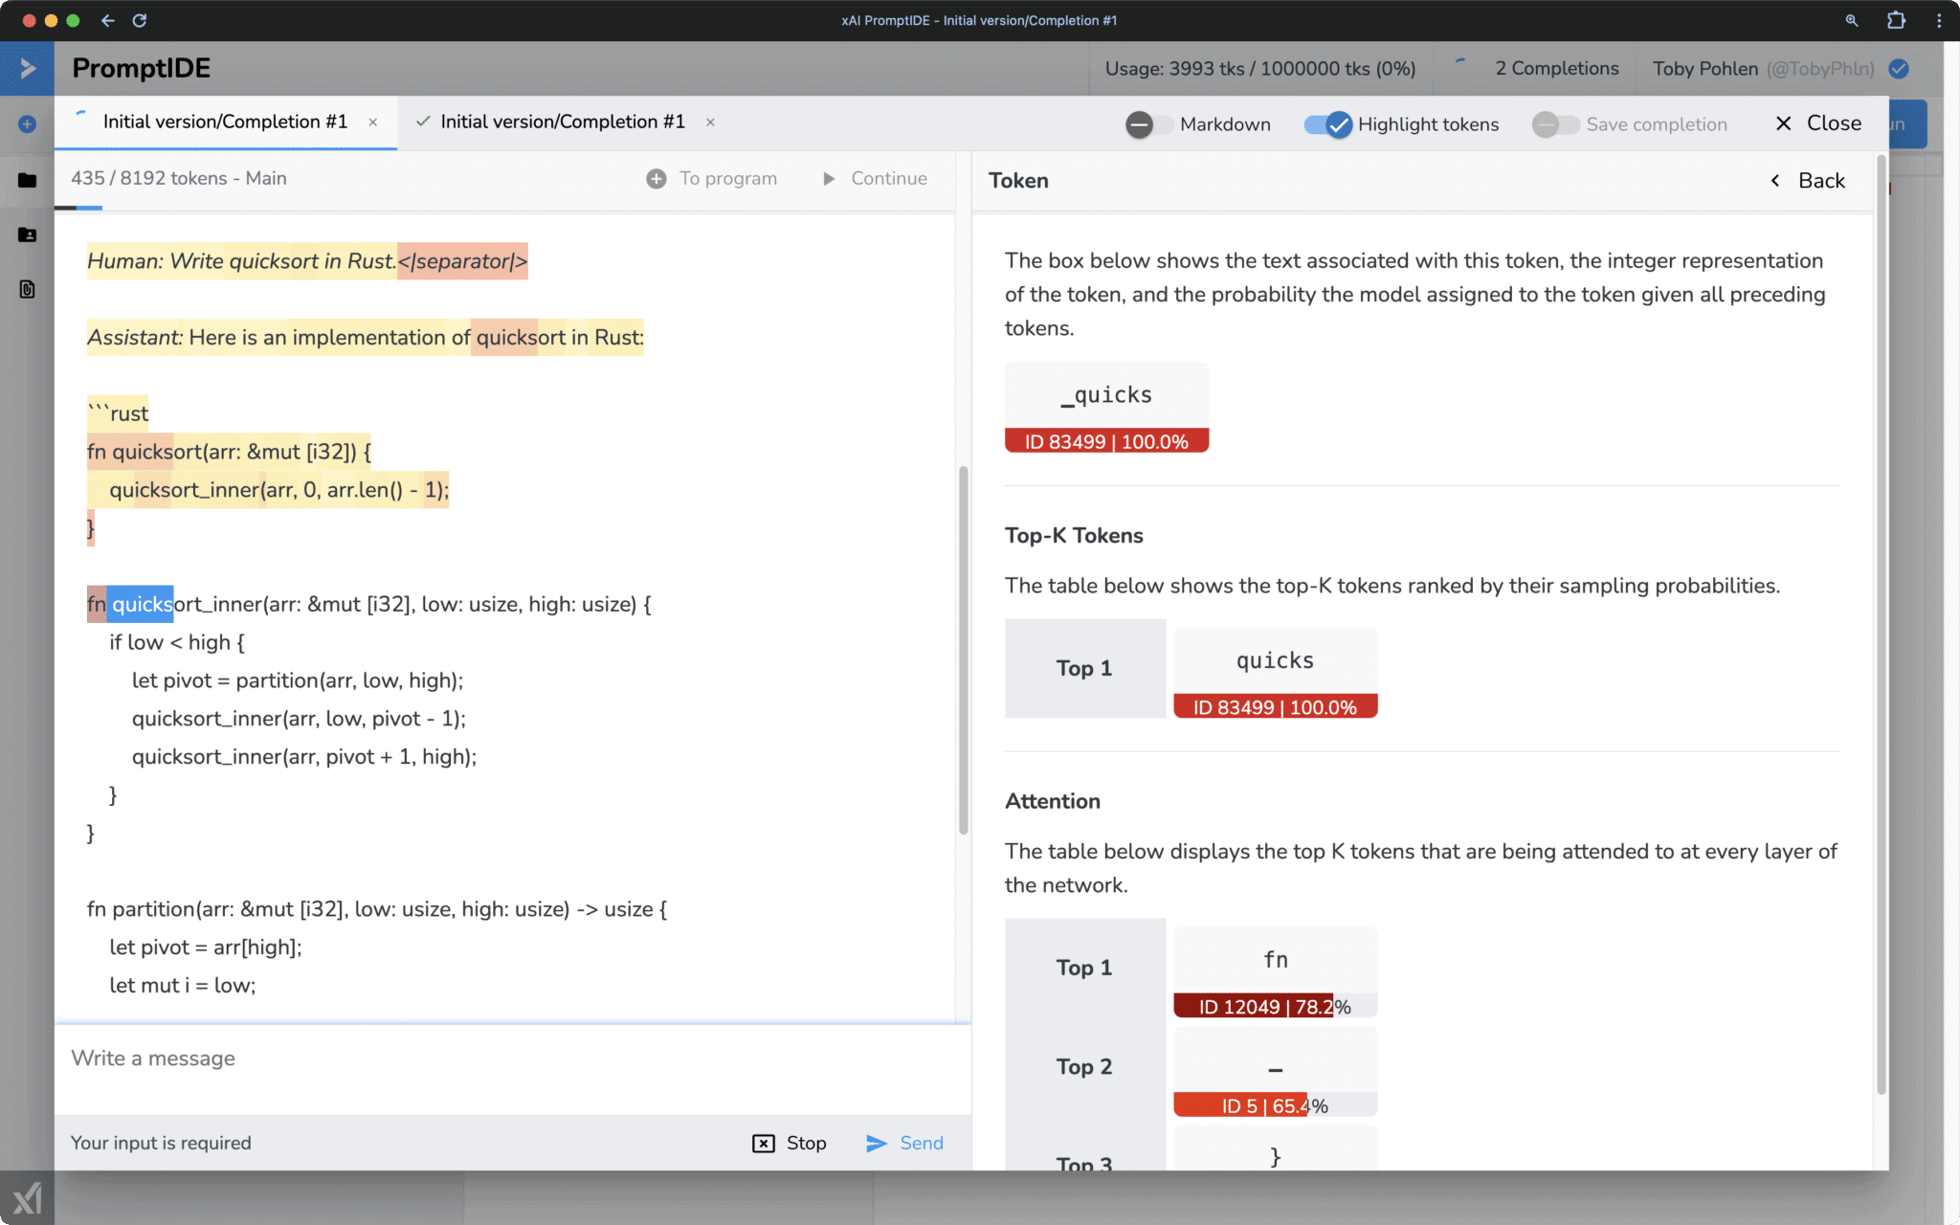The height and width of the screenshot is (1225, 1960).
Task: Switch to the second Initial version/Completion tab
Action: (562, 122)
